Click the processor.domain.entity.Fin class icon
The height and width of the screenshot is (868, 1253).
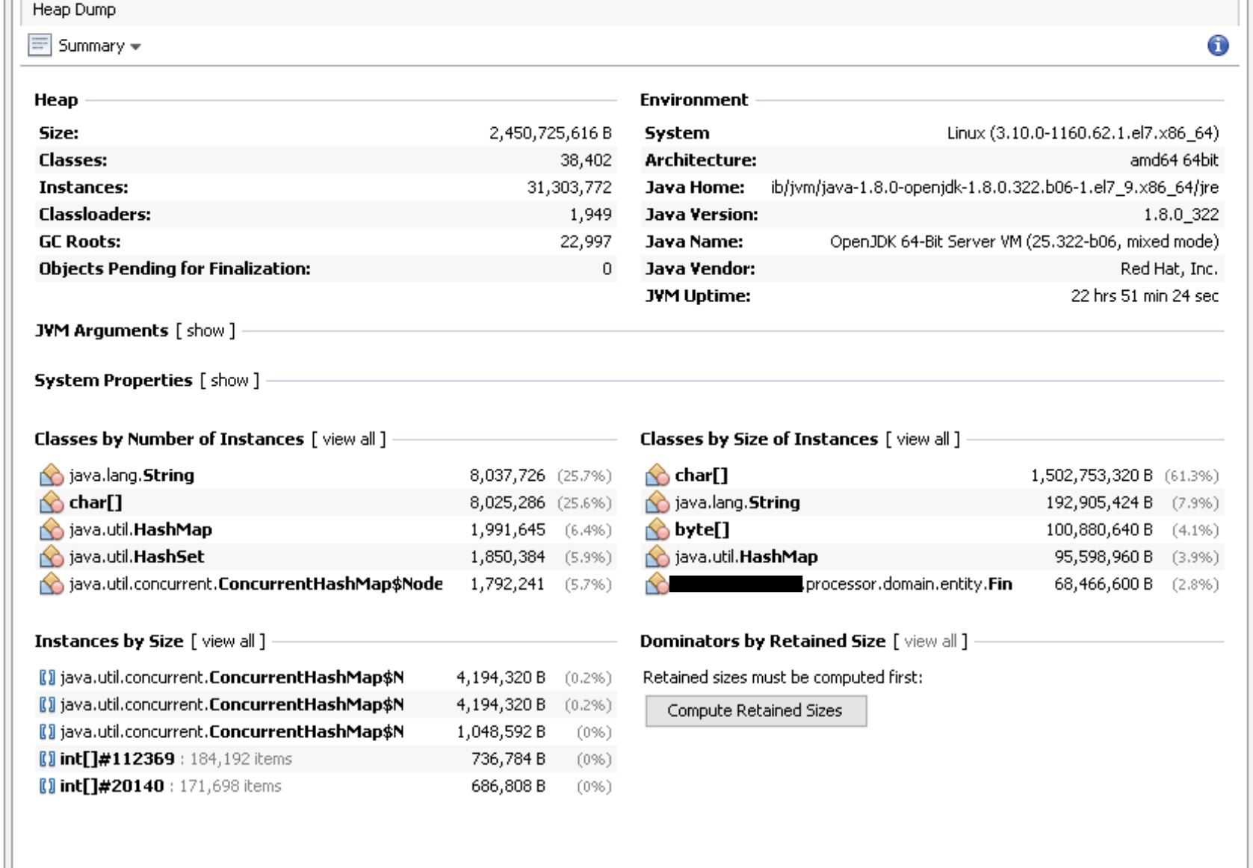[x=658, y=584]
